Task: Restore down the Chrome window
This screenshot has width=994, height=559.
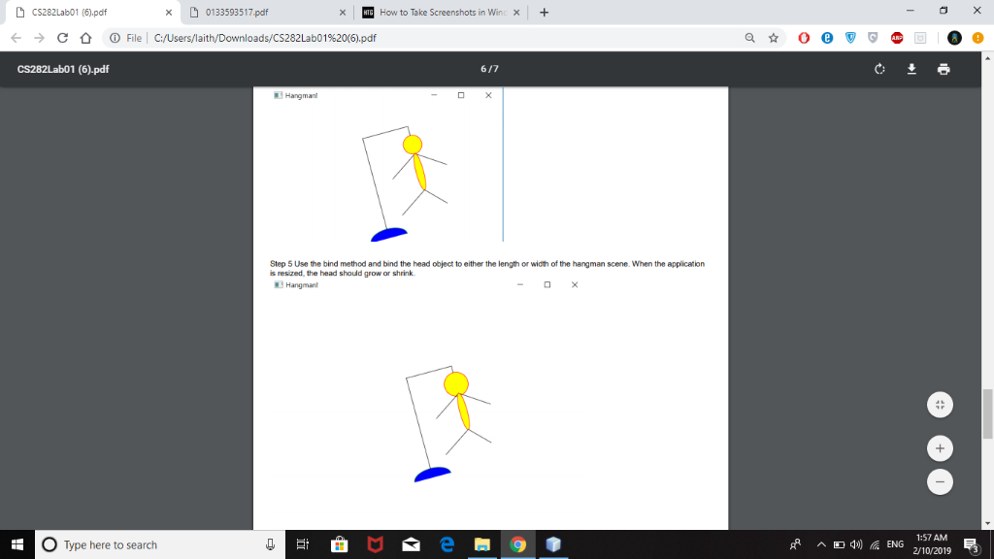Action: tap(944, 11)
